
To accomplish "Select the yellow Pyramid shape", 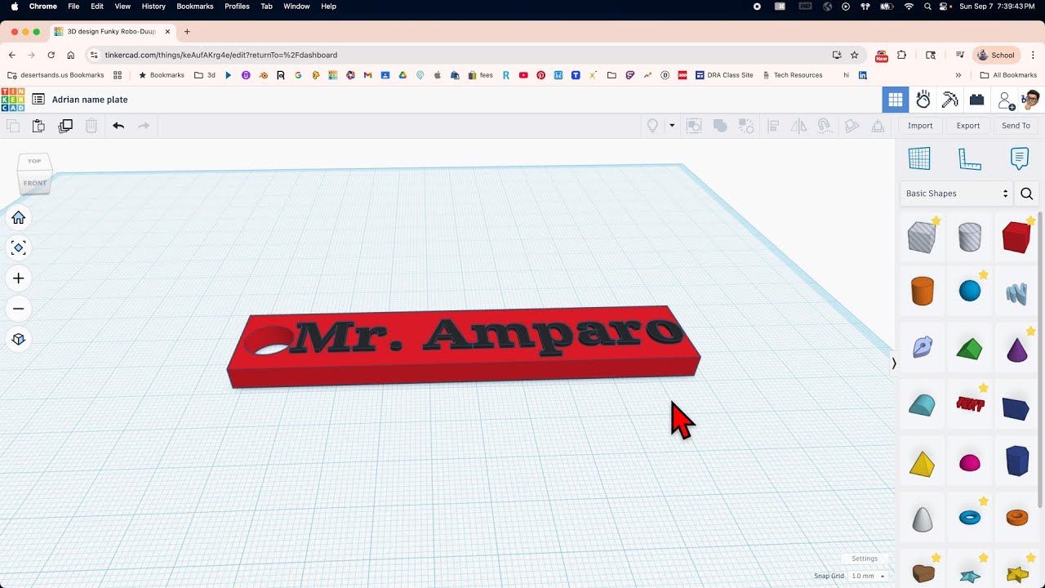I will (922, 464).
